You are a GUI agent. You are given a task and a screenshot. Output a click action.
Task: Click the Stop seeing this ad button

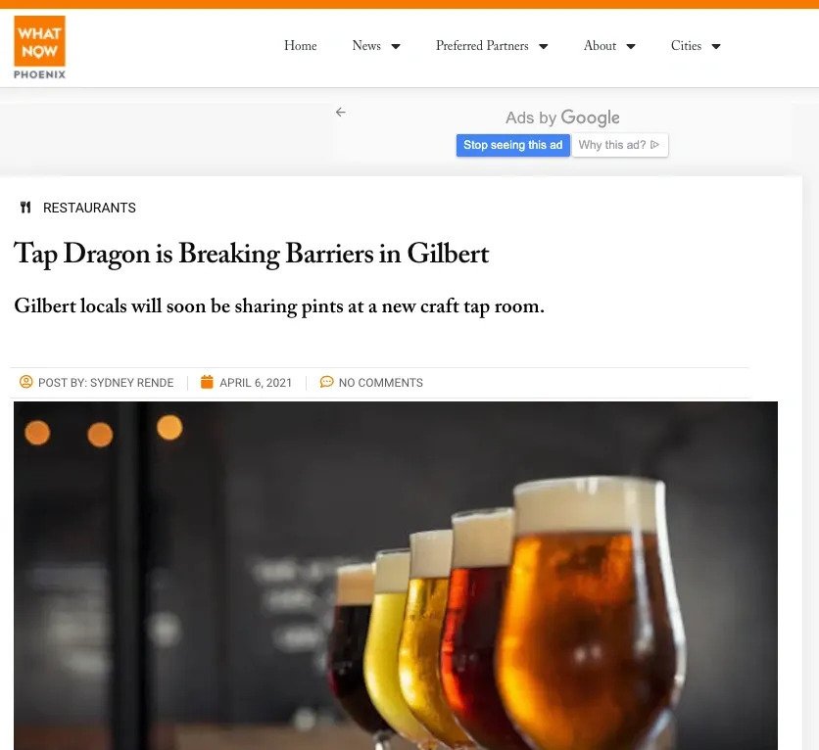coord(512,145)
